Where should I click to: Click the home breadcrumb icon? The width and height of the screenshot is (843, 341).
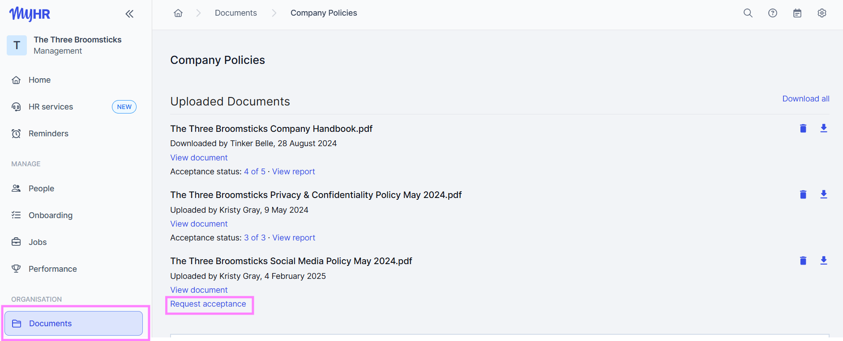[x=178, y=13]
